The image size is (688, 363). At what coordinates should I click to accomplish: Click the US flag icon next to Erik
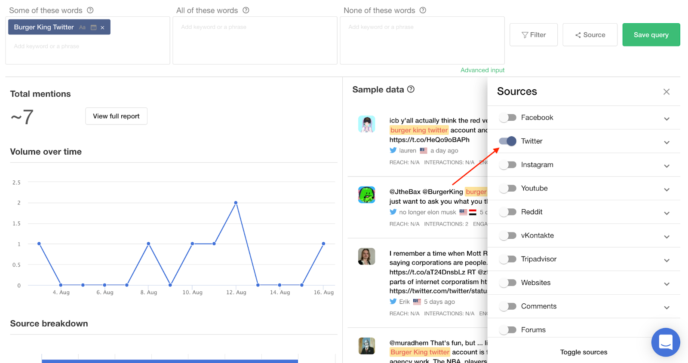(417, 302)
